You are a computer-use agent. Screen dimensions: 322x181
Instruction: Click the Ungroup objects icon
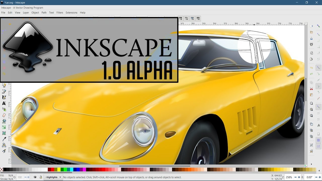point(311,151)
